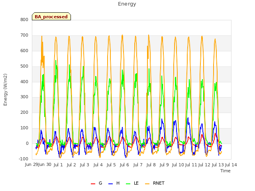Screen dimensions: 255x191
Task: Click the Jul 8 x-axis date label
Action: [151, 165]
